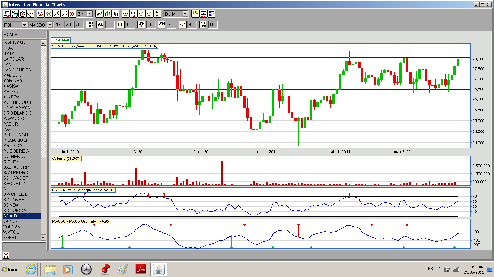Select ORO BLANCO in the symbol list
The image size is (494, 277).
click(x=17, y=113)
